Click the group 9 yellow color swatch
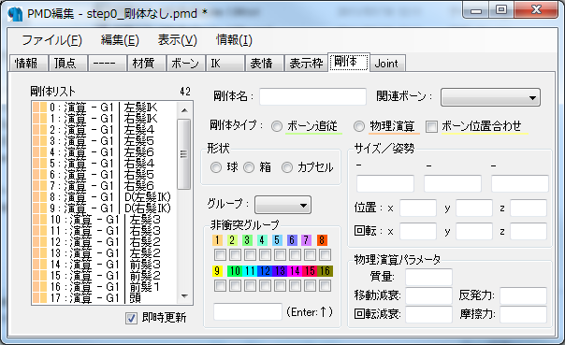The height and width of the screenshot is (345, 565). [217, 271]
